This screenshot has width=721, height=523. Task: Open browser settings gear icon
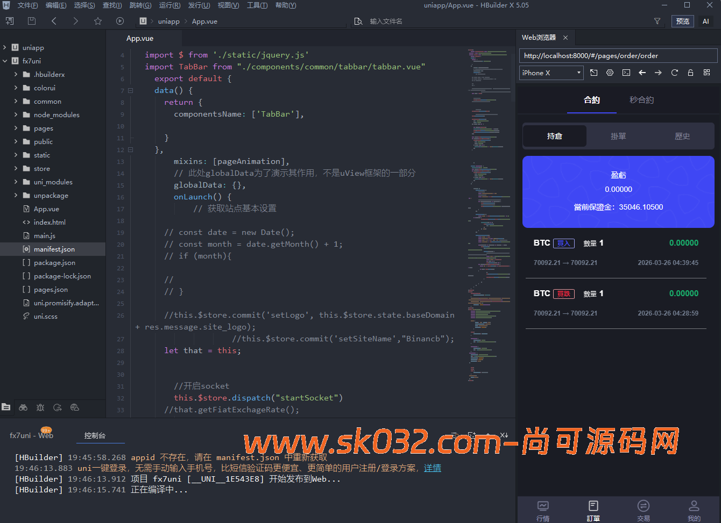610,73
